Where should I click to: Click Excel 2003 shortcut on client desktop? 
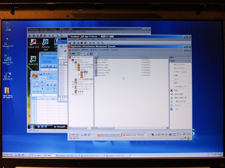33,61
